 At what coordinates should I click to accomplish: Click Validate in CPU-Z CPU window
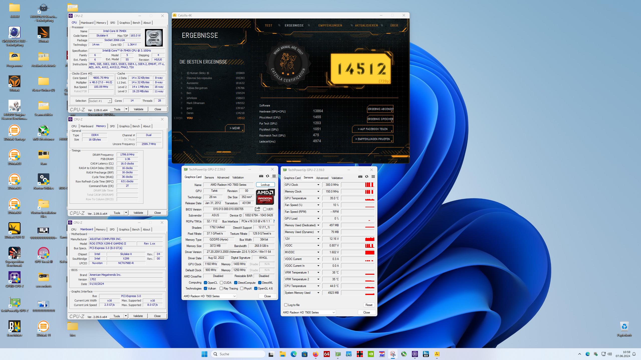tap(138, 109)
